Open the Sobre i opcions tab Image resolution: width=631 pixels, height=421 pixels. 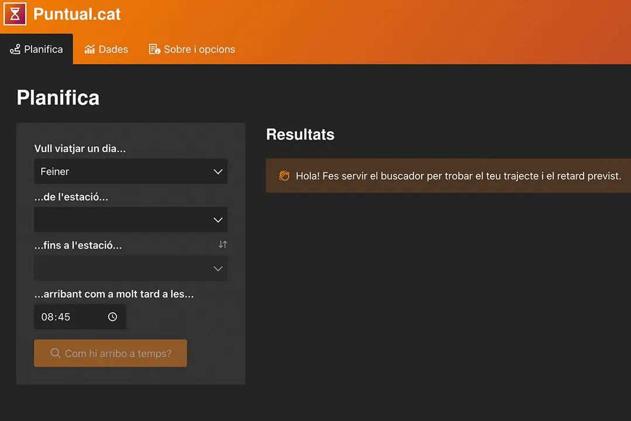pyautogui.click(x=199, y=50)
